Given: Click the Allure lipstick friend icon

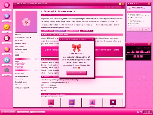Looking at the screenshot, I should pyautogui.click(x=51, y=102).
